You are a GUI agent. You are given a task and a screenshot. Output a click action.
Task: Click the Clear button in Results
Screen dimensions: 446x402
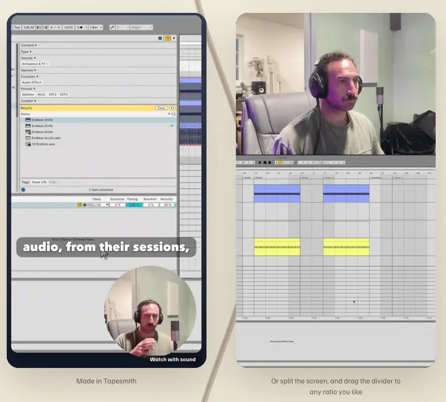click(161, 108)
